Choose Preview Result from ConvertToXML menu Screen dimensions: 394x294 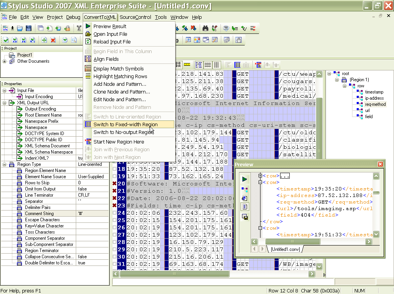pyautogui.click(x=129, y=27)
